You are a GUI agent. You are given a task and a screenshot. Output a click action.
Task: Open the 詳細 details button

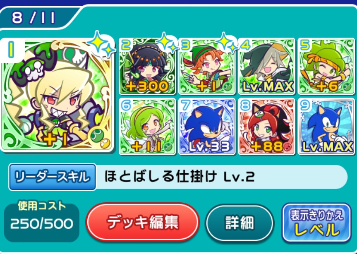click(240, 223)
